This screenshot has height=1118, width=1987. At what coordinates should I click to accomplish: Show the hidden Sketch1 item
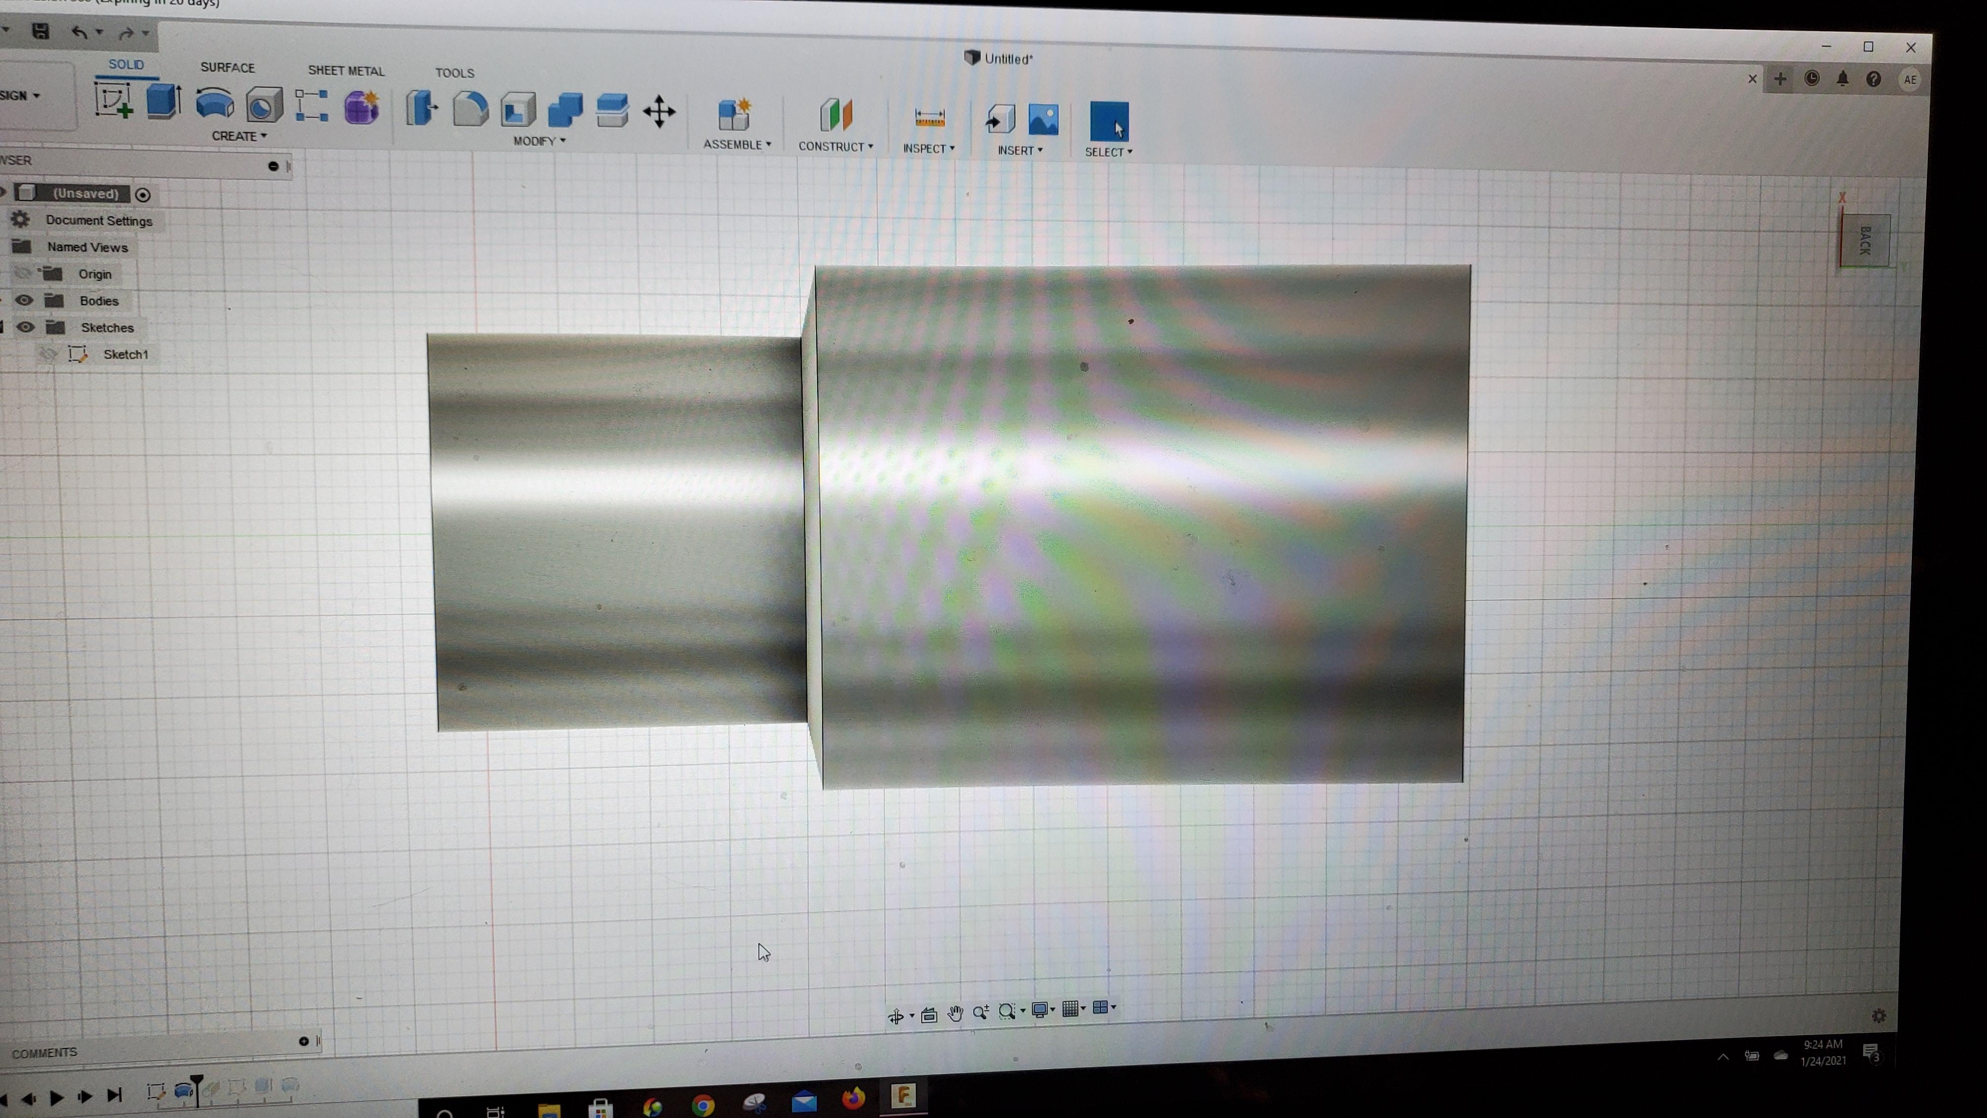pos(49,354)
